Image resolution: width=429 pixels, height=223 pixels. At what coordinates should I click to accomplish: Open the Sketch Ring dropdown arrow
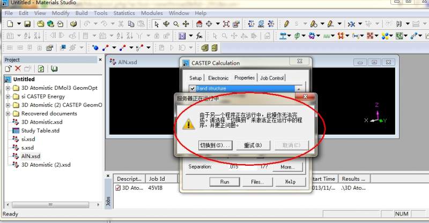[x=322, y=24]
